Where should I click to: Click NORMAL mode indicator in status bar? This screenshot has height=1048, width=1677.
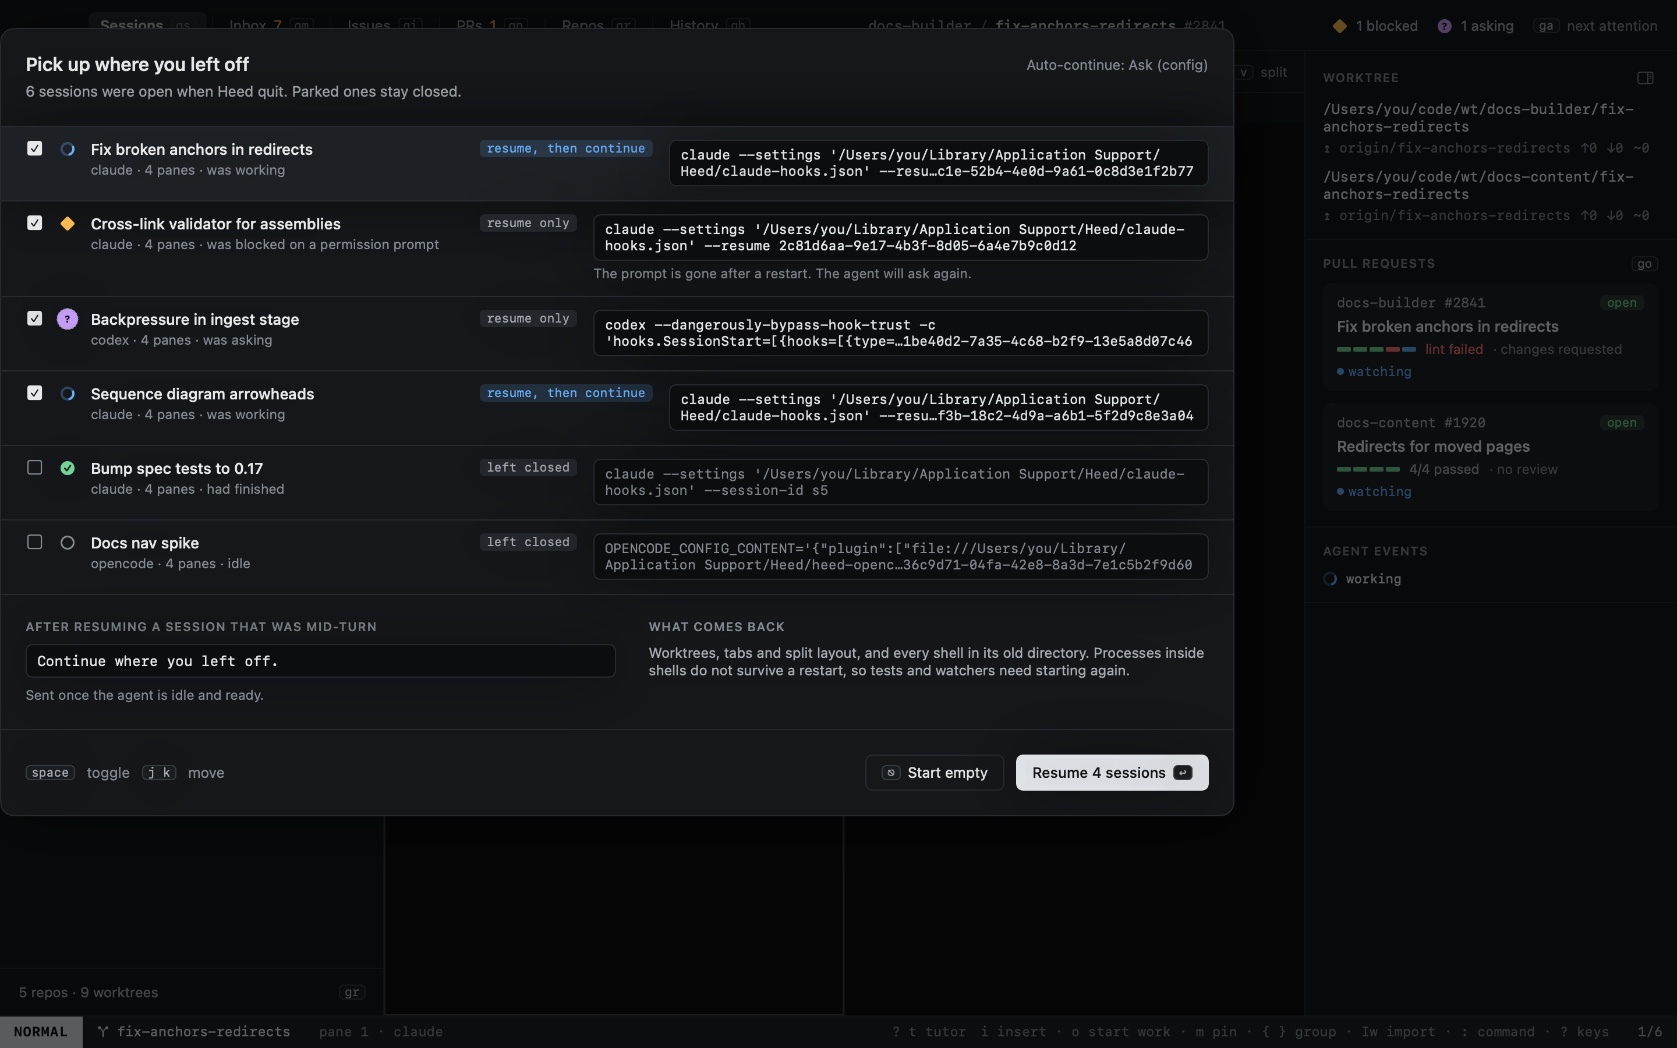(41, 1031)
